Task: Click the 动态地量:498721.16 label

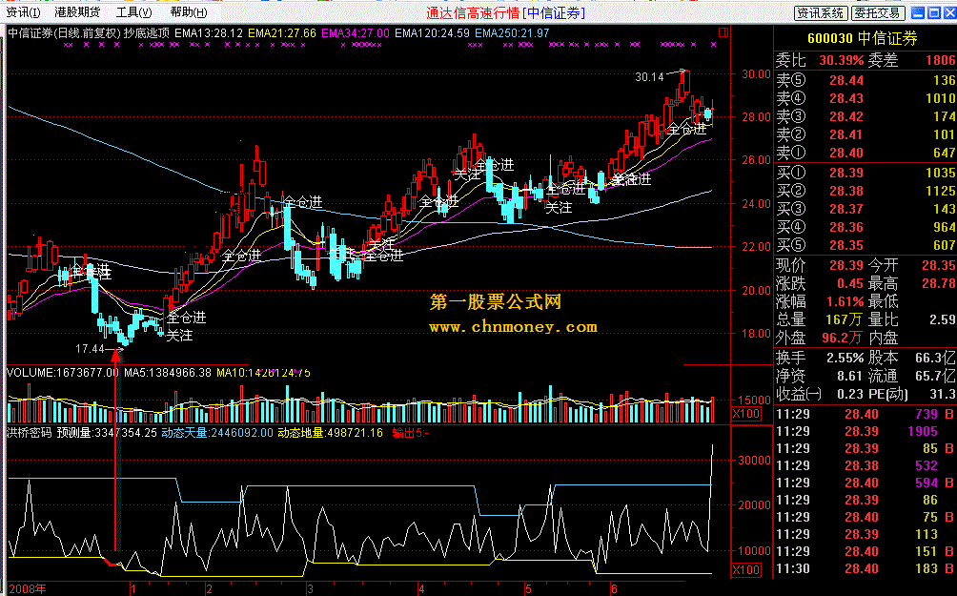Action: [330, 433]
